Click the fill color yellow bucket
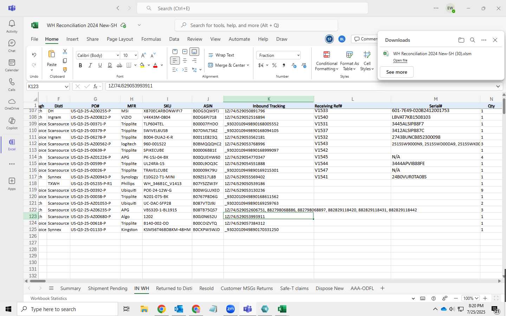 pyautogui.click(x=142, y=65)
